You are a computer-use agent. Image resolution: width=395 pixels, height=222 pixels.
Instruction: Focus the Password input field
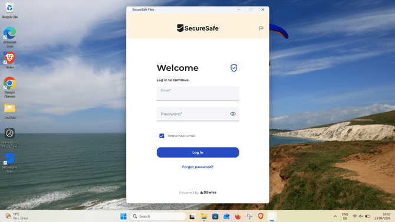coord(197,114)
